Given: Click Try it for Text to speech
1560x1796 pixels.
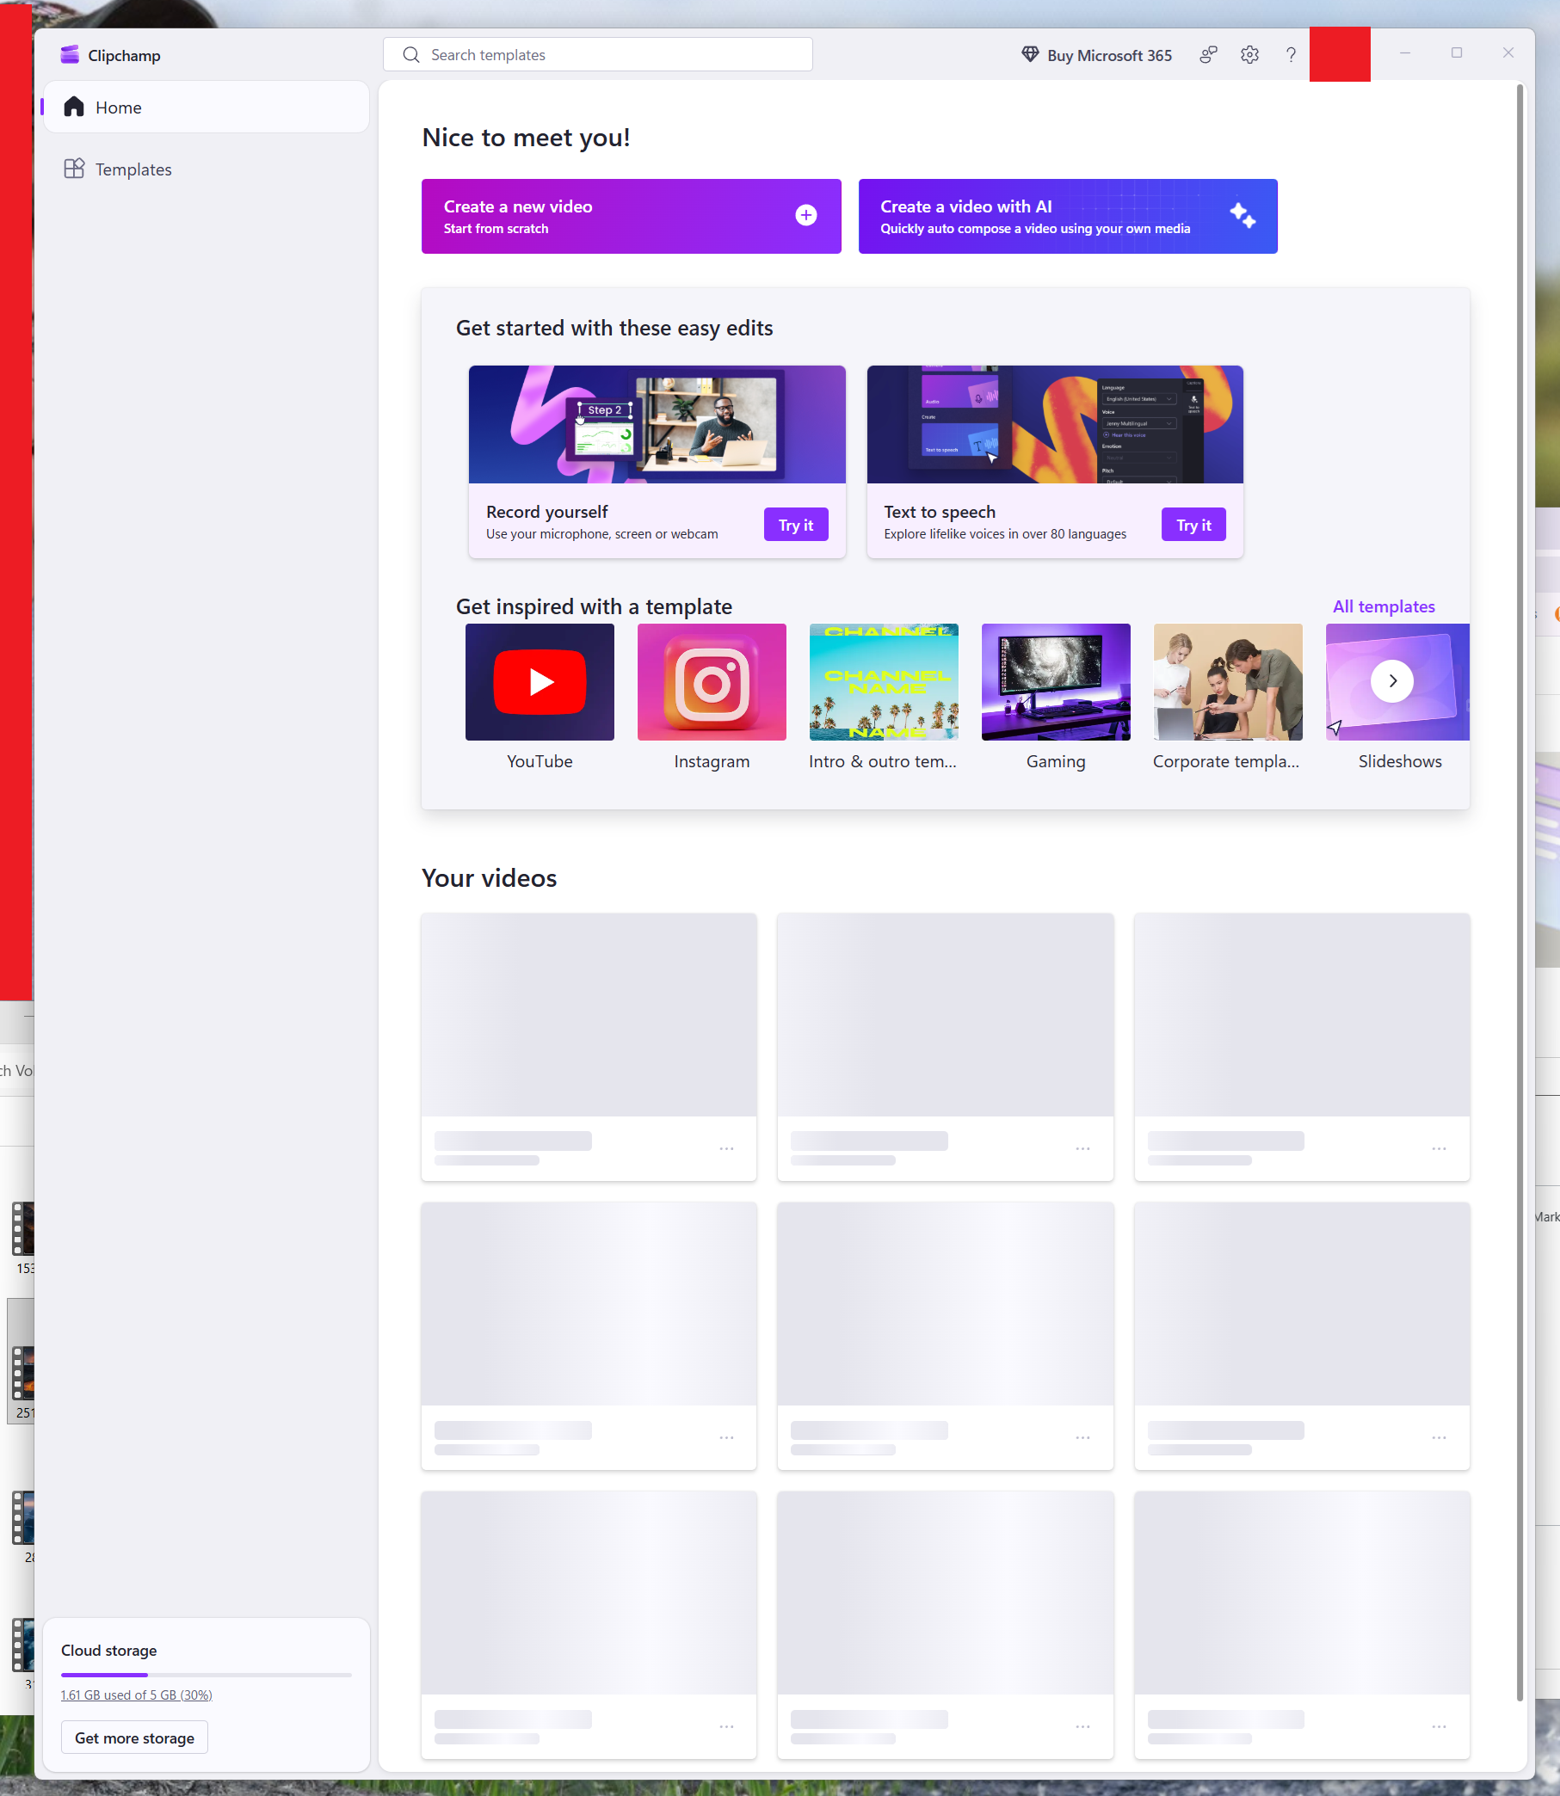Looking at the screenshot, I should pyautogui.click(x=1193, y=525).
